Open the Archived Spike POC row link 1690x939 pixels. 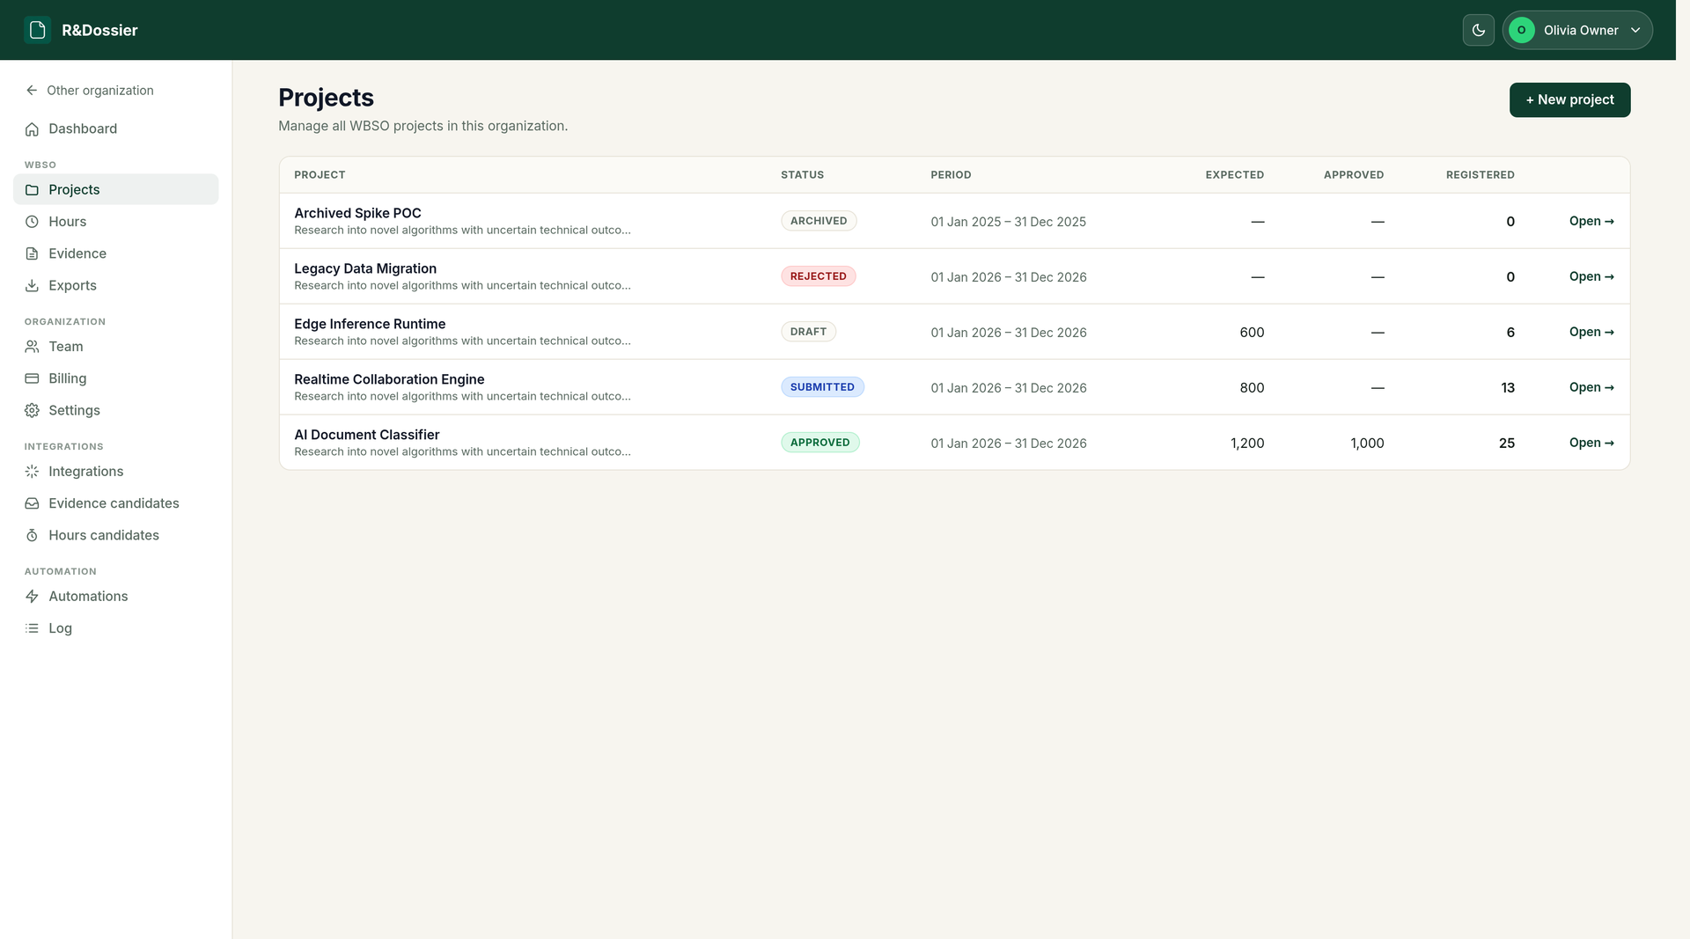tap(1591, 221)
